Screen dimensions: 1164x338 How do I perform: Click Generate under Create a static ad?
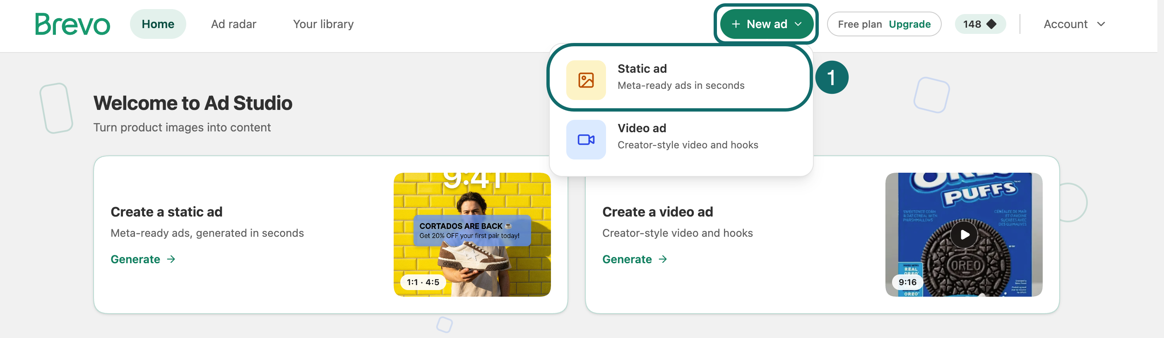click(143, 259)
